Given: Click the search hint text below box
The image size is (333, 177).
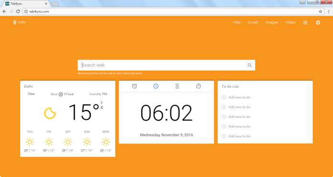Looking at the screenshot, I should tap(110, 73).
